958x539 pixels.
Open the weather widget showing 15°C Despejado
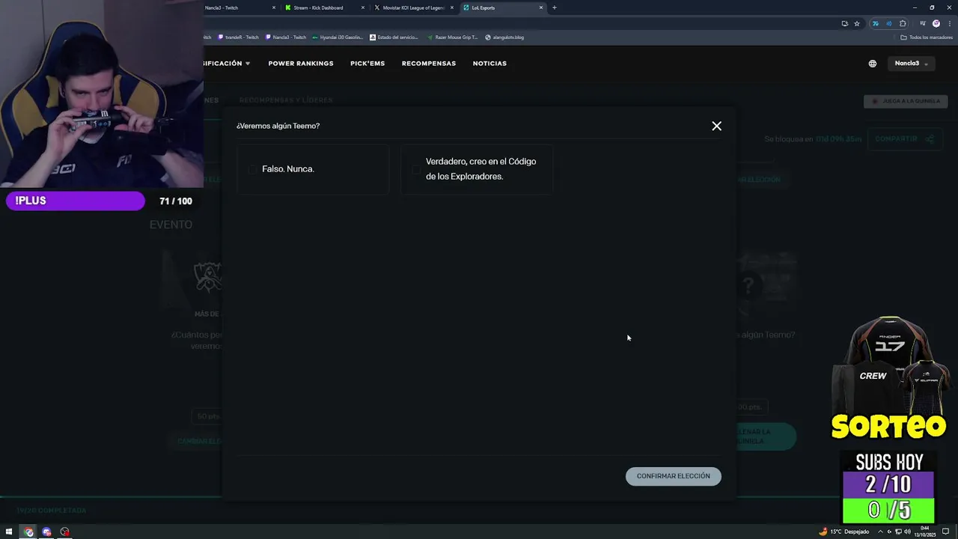point(844,532)
